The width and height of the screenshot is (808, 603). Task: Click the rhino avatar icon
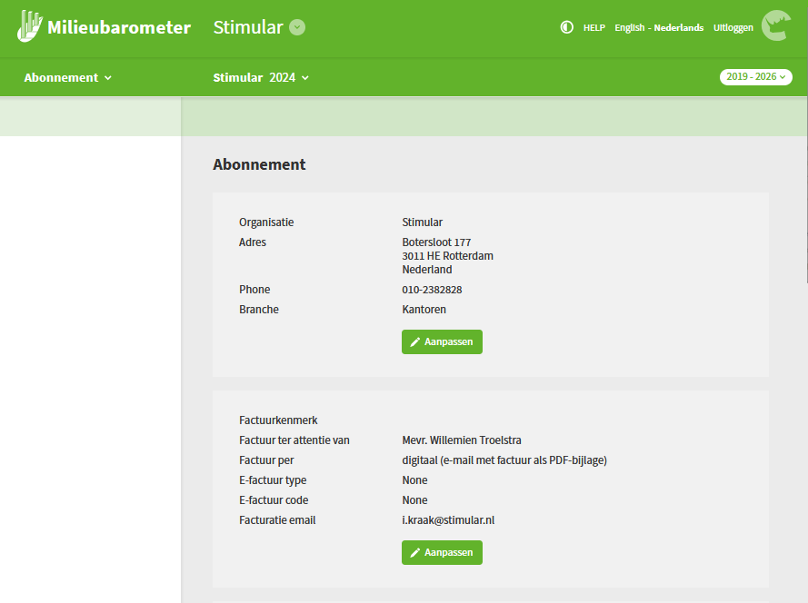click(776, 25)
